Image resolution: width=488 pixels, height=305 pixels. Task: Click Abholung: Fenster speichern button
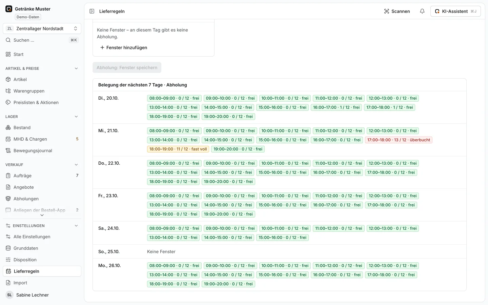pyautogui.click(x=127, y=67)
